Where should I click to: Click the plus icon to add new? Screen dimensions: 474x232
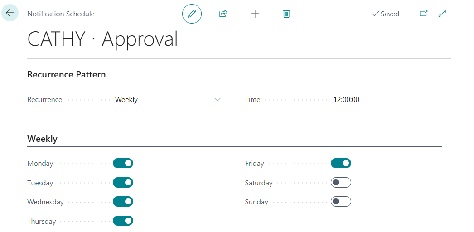click(x=255, y=14)
